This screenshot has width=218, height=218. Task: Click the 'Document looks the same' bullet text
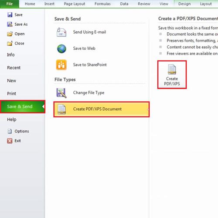pos(192,34)
